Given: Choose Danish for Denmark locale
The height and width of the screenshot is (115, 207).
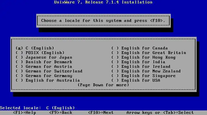Looking at the screenshot, I should (44, 62).
